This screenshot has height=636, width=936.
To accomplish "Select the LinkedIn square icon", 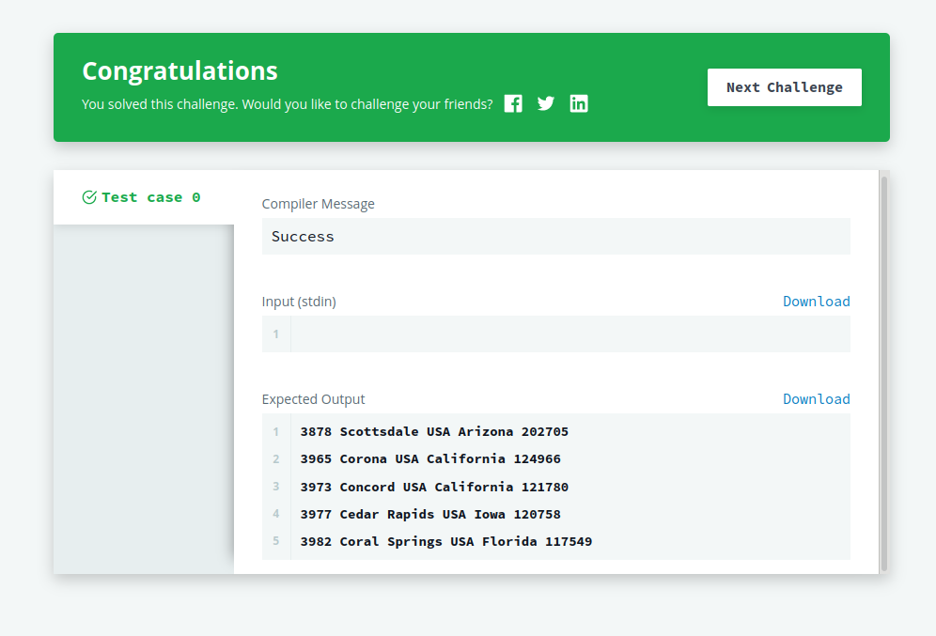I will pyautogui.click(x=579, y=103).
